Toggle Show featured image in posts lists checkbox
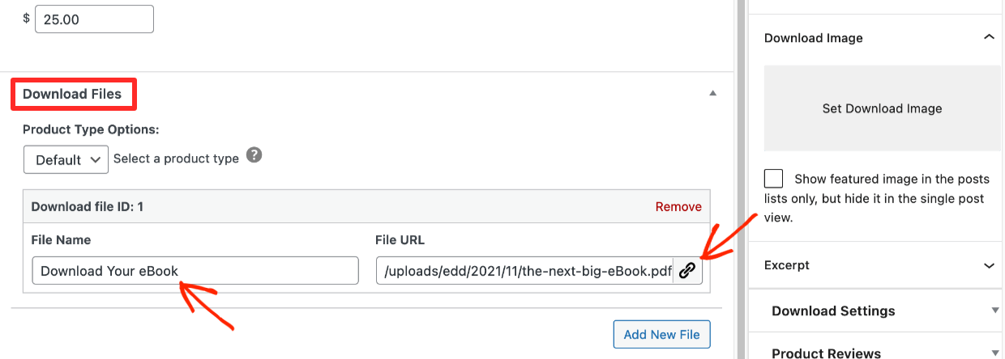This screenshot has height=359, width=1005. click(x=773, y=179)
